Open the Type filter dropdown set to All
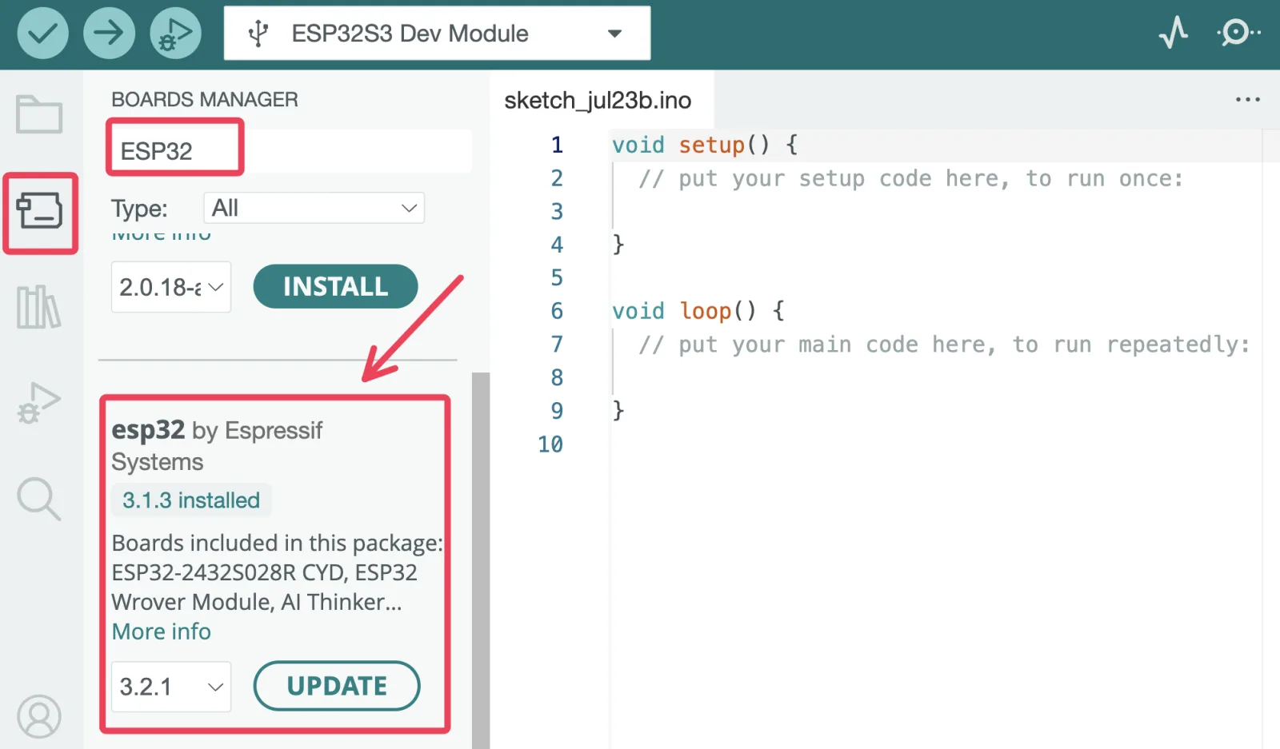Image resolution: width=1280 pixels, height=749 pixels. pos(314,208)
